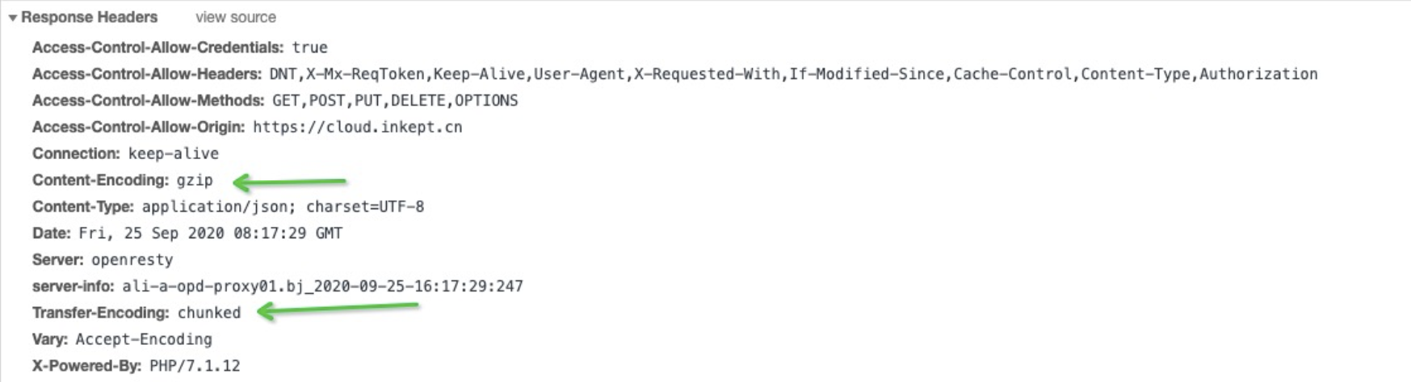This screenshot has width=1411, height=382.
Task: Select the PHP/7.1.12 X-Powered-By value
Action: click(195, 366)
